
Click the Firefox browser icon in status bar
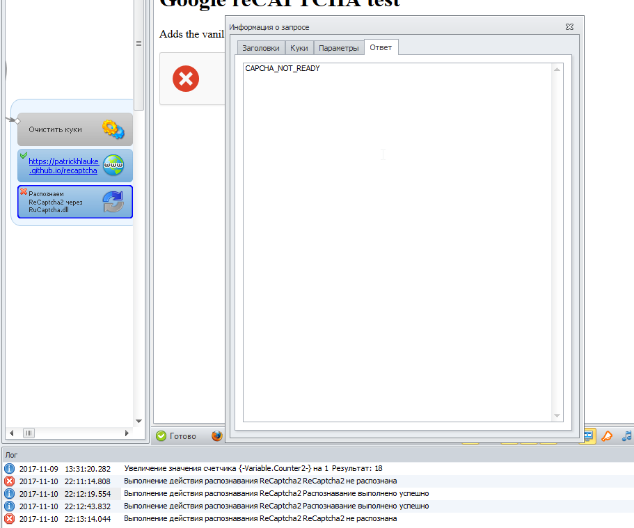pos(217,435)
